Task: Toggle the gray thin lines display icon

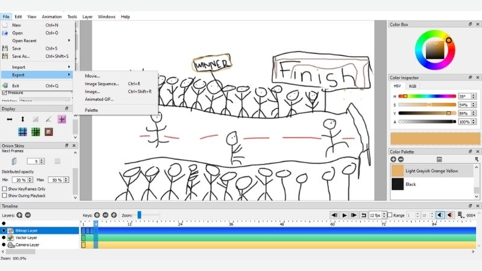Action: point(36,119)
